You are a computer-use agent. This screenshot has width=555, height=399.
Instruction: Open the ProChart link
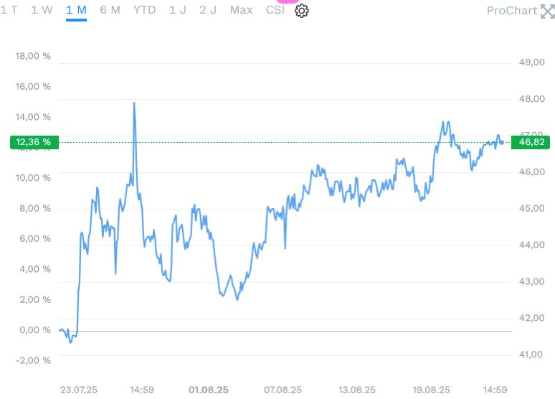point(511,11)
